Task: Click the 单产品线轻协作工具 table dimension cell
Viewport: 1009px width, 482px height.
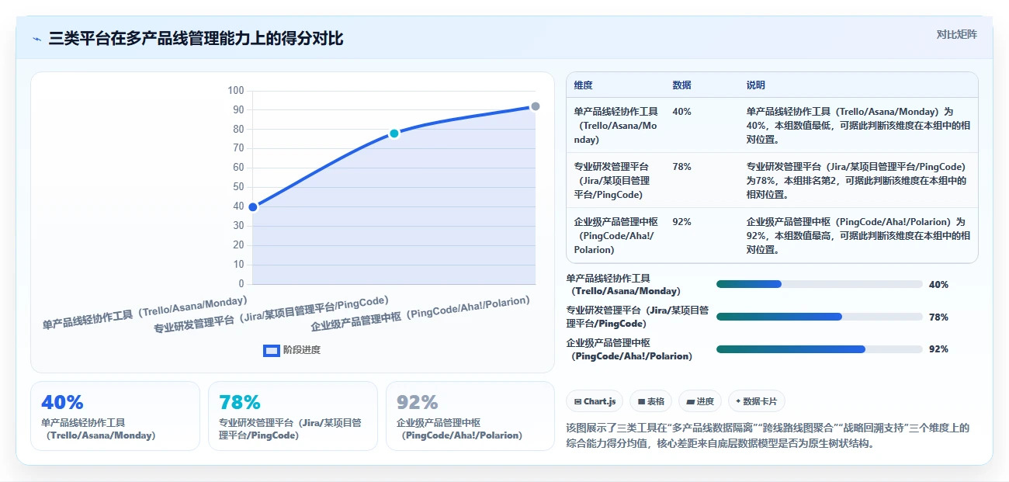Action: pos(616,126)
